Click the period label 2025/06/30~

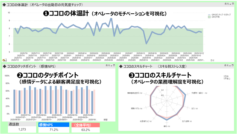pos(16,120)
